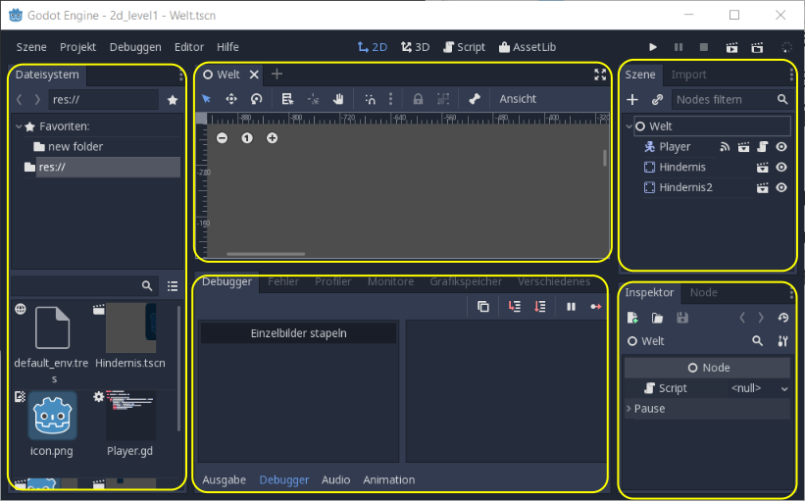Click the viewport horizontal scrollbar
805x501 pixels.
pyautogui.click(x=266, y=254)
